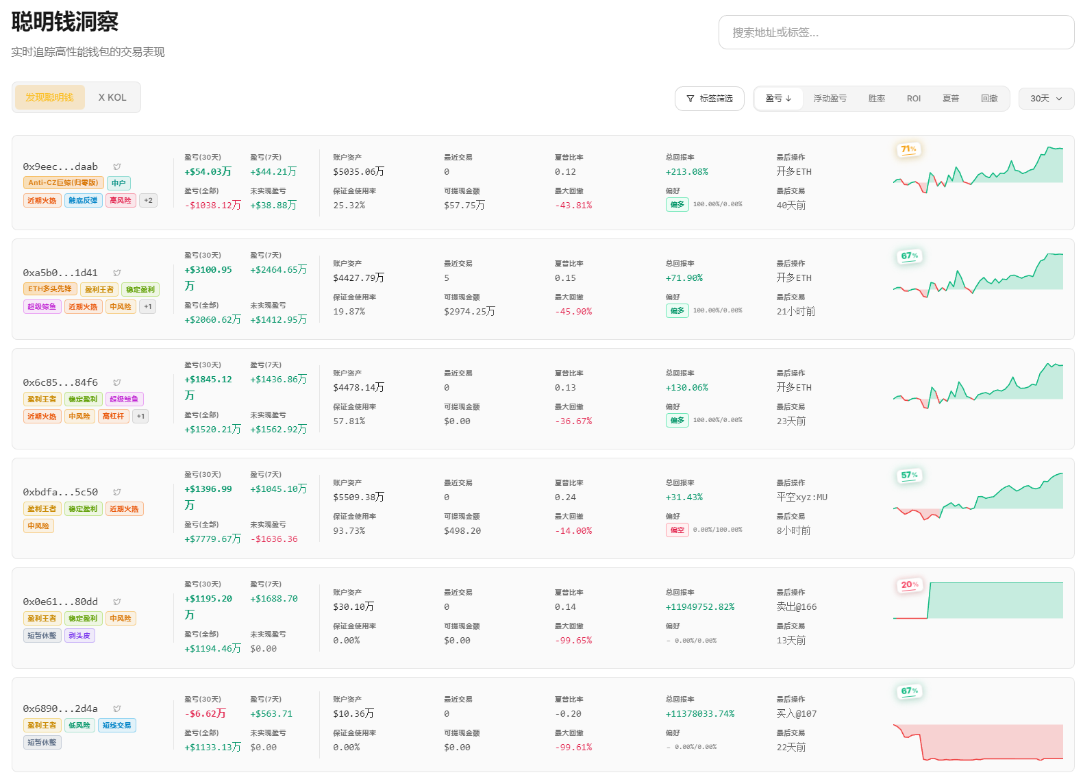This screenshot has width=1083, height=777.
Task: Open Twitter icon next to 0xa5b0...1d41
Action: pyautogui.click(x=117, y=273)
